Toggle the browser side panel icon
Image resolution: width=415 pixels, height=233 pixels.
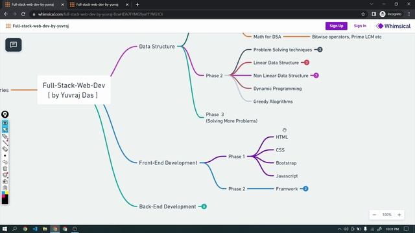coord(373,14)
